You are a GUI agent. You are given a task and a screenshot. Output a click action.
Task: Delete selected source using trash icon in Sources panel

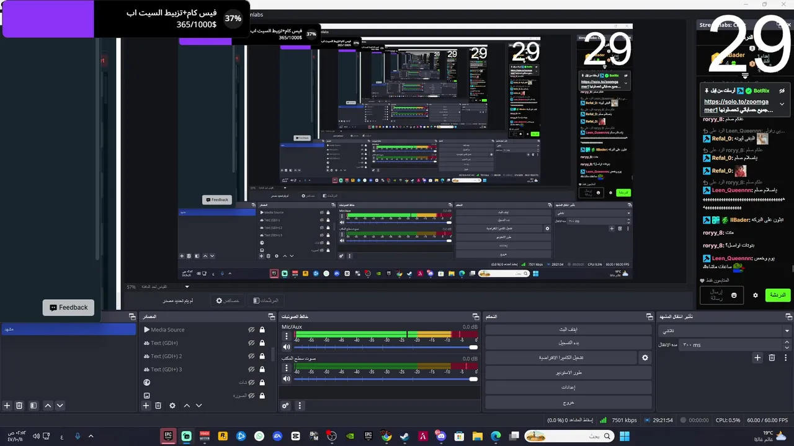coord(158,406)
